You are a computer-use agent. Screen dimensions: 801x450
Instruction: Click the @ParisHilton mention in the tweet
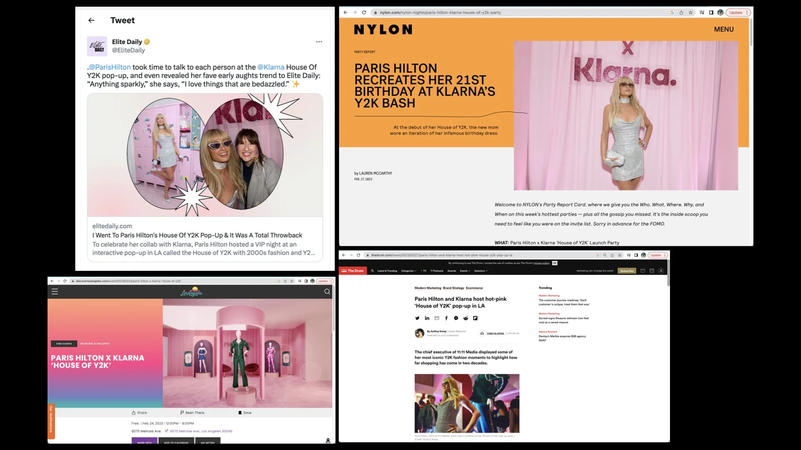click(110, 67)
